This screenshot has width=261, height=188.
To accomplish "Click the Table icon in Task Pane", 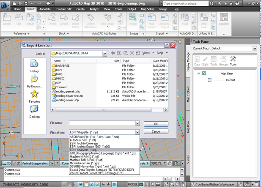I will [214, 61].
